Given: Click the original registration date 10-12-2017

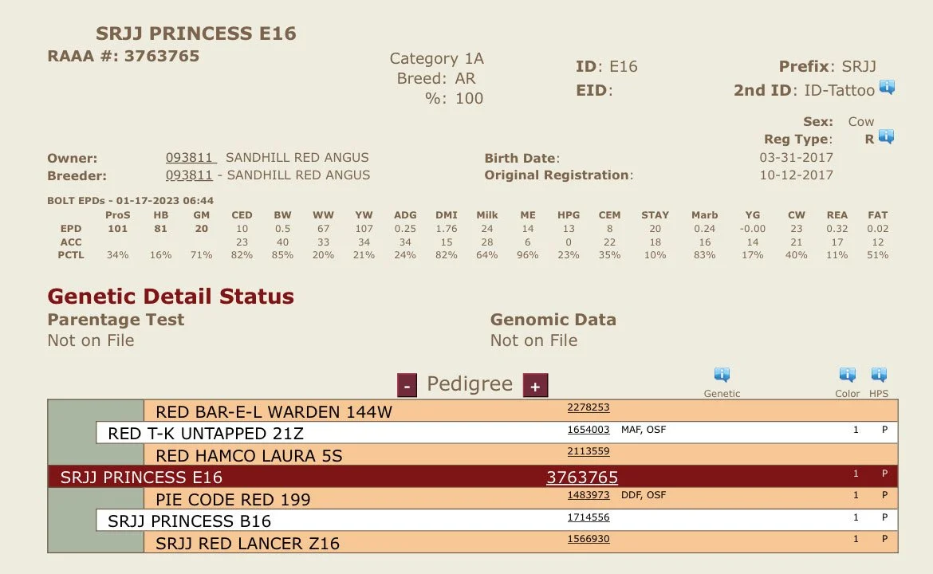Looking at the screenshot, I should [796, 175].
